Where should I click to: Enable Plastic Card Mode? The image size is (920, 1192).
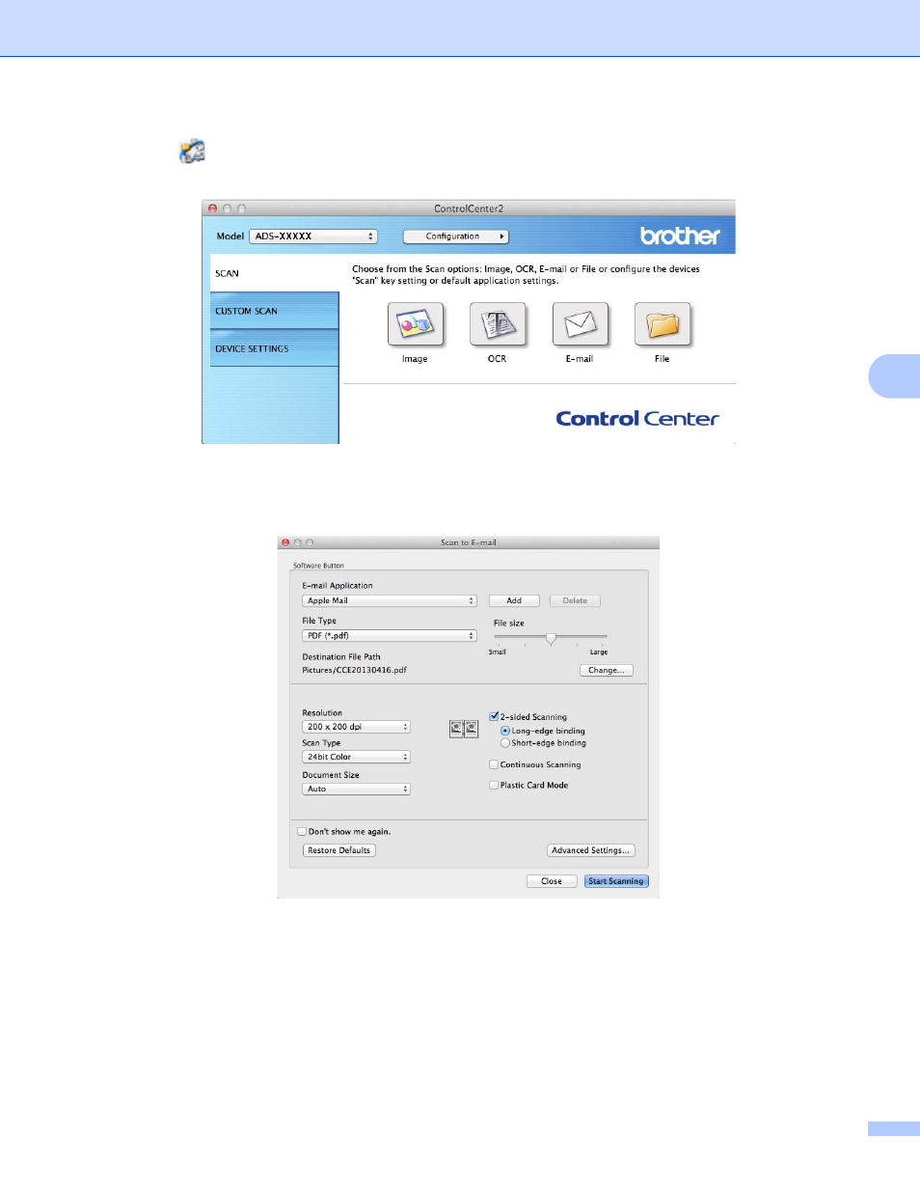(494, 786)
